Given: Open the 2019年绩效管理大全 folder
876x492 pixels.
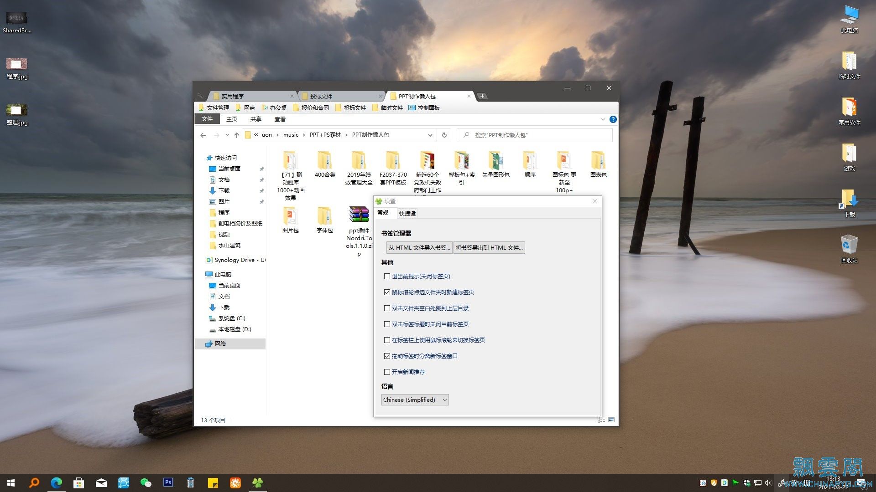Looking at the screenshot, I should [359, 169].
